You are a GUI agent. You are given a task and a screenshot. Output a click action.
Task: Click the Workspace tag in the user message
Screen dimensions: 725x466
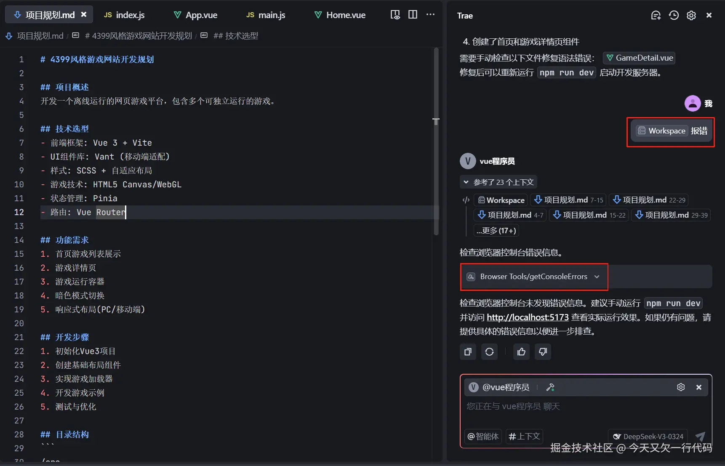point(661,131)
